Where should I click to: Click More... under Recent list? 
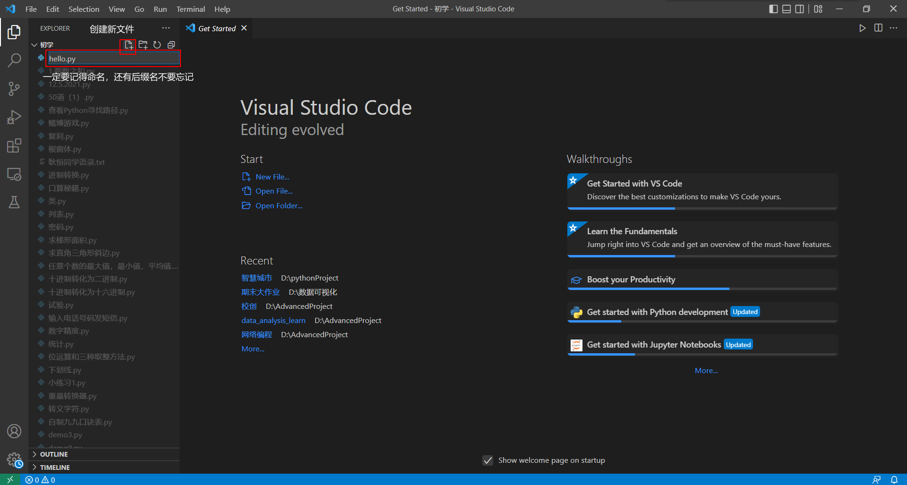click(253, 349)
